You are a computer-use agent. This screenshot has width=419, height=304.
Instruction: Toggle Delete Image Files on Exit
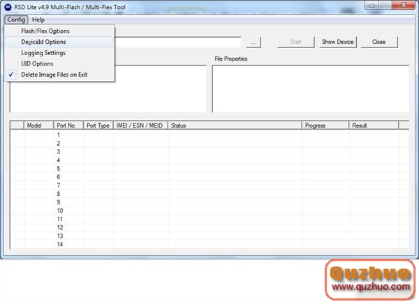(59, 75)
